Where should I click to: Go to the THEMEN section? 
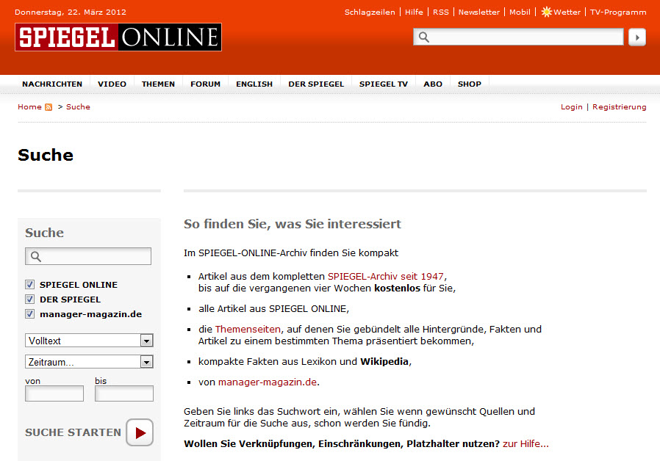click(x=158, y=84)
